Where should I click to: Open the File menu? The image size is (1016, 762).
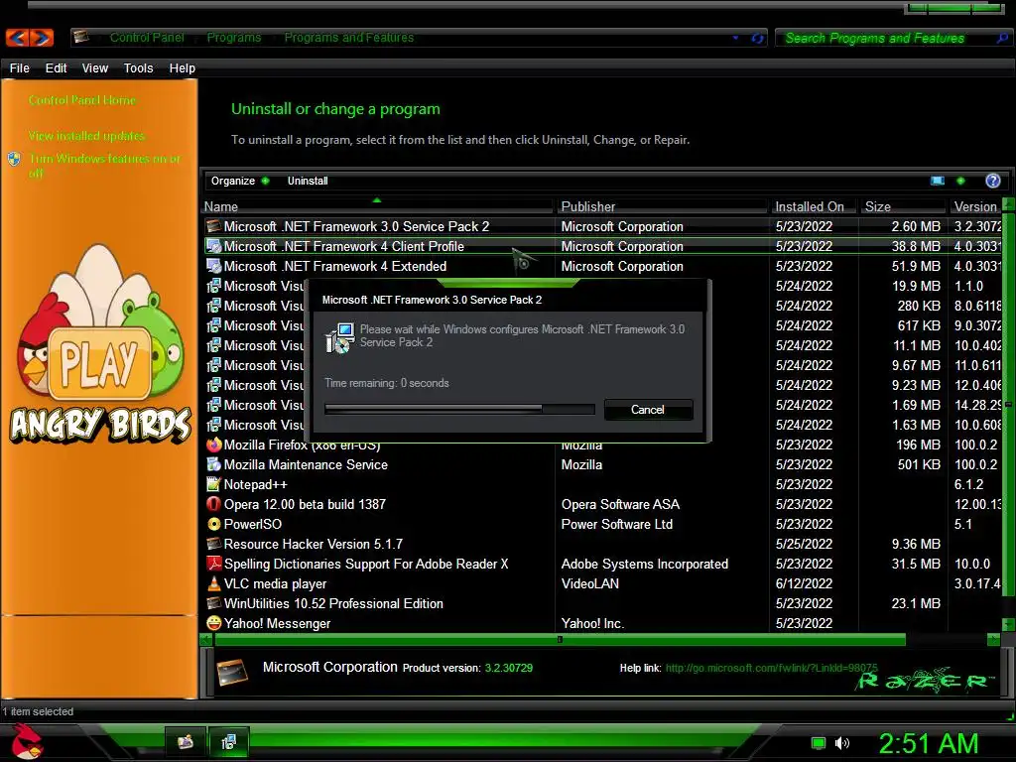pyautogui.click(x=20, y=68)
